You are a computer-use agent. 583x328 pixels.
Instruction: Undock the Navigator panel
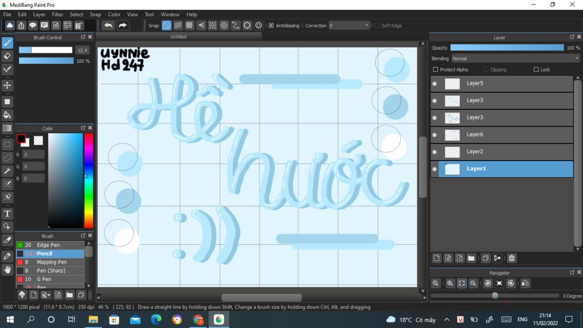[x=572, y=272]
